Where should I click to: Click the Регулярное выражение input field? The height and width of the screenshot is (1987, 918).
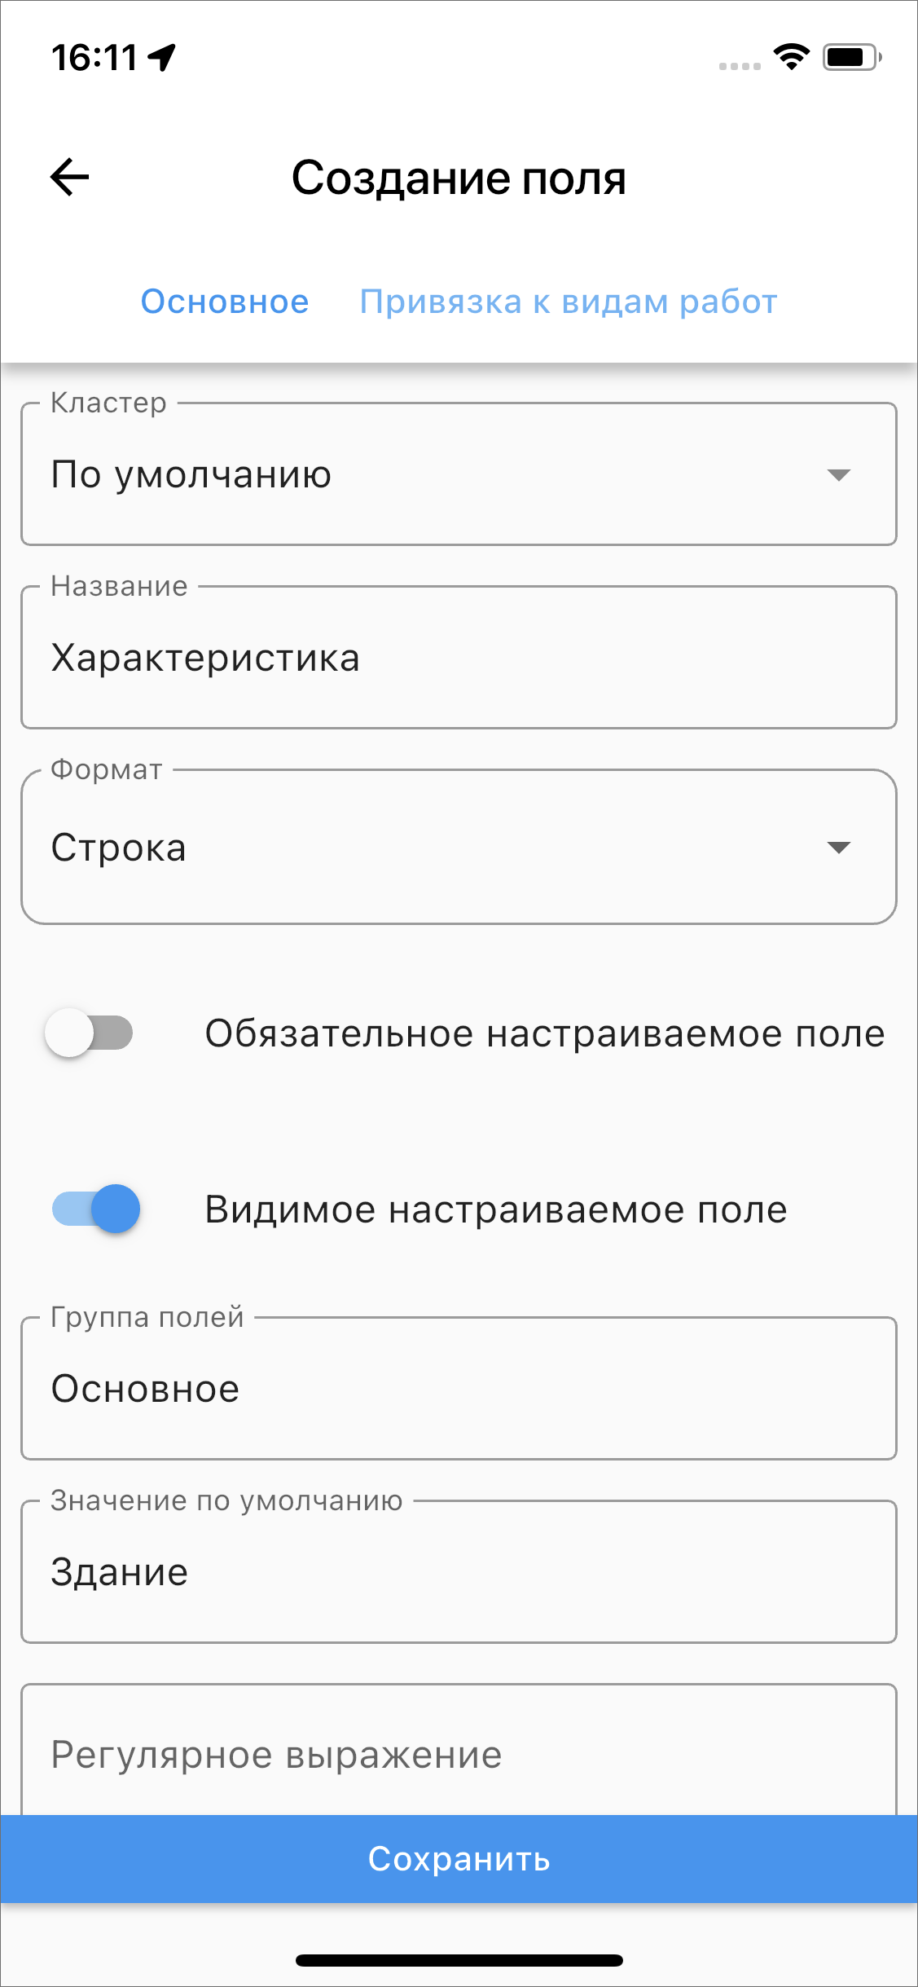click(459, 1755)
